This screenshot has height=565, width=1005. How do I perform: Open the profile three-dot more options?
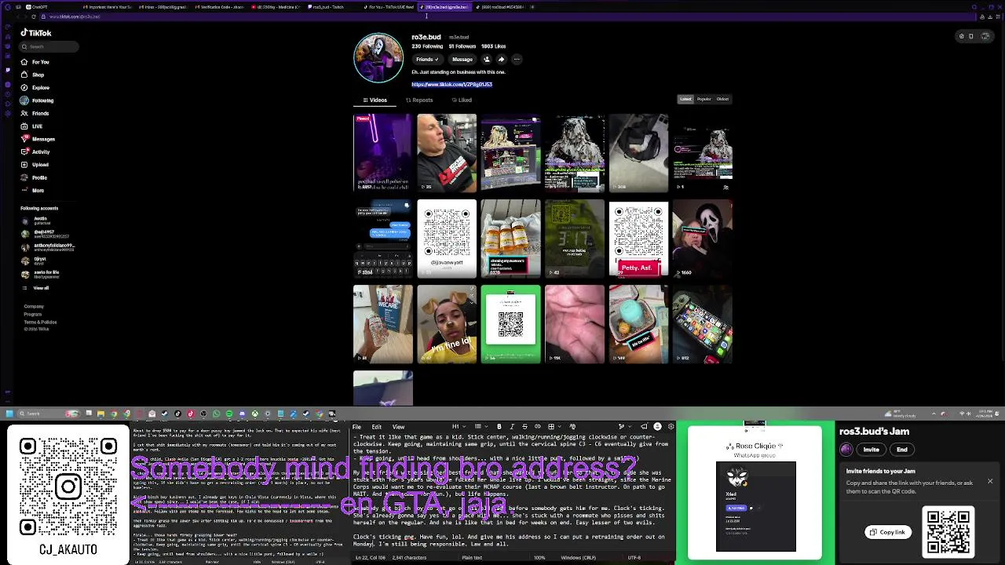point(517,60)
